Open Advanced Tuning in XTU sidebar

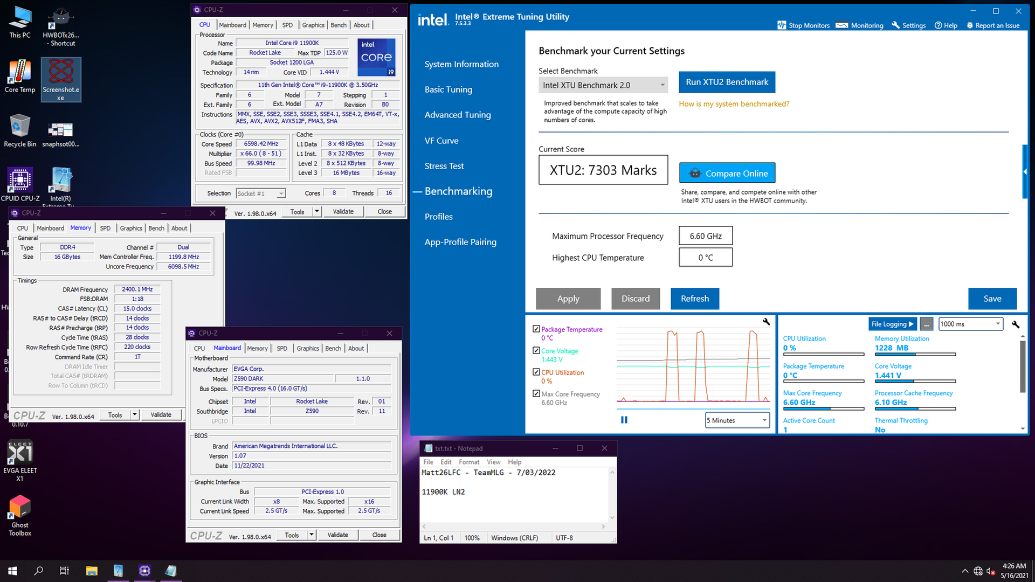tap(458, 115)
